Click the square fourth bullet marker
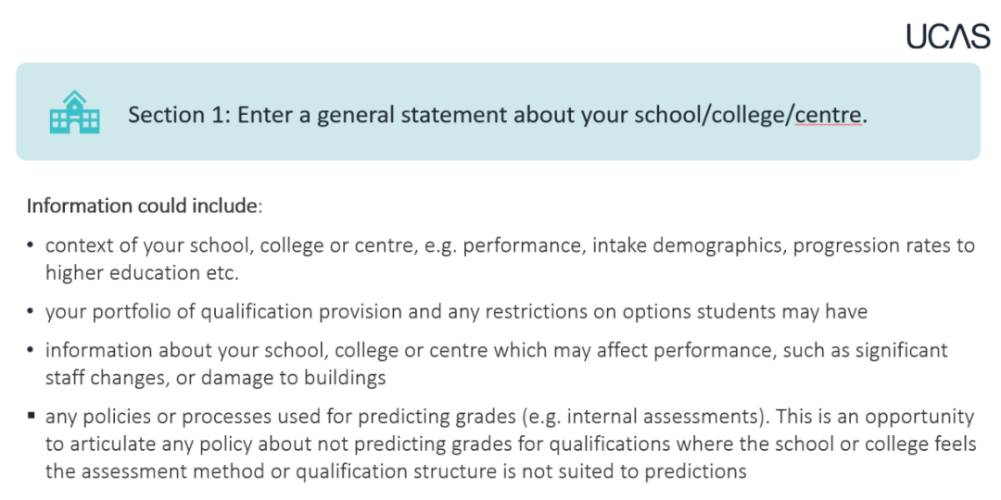 pyautogui.click(x=32, y=418)
